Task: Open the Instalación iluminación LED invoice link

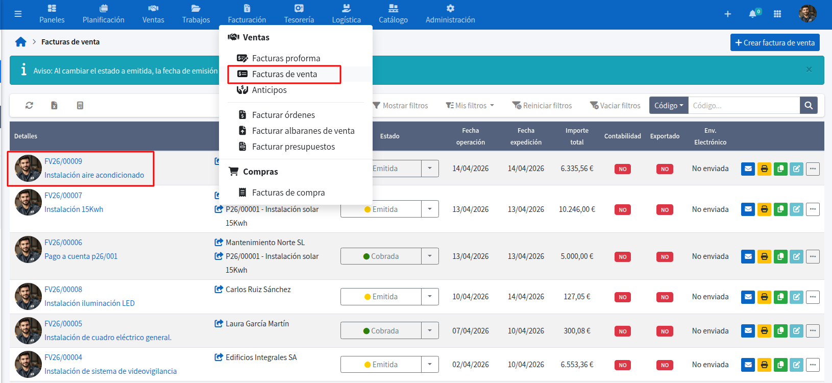Action: pos(89,303)
